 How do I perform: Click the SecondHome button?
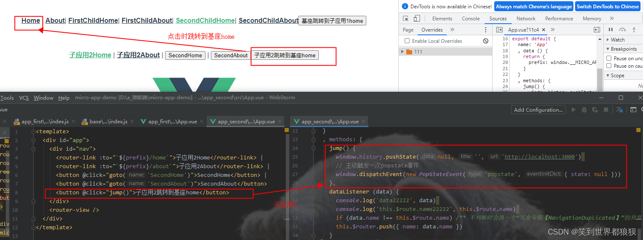click(x=185, y=55)
